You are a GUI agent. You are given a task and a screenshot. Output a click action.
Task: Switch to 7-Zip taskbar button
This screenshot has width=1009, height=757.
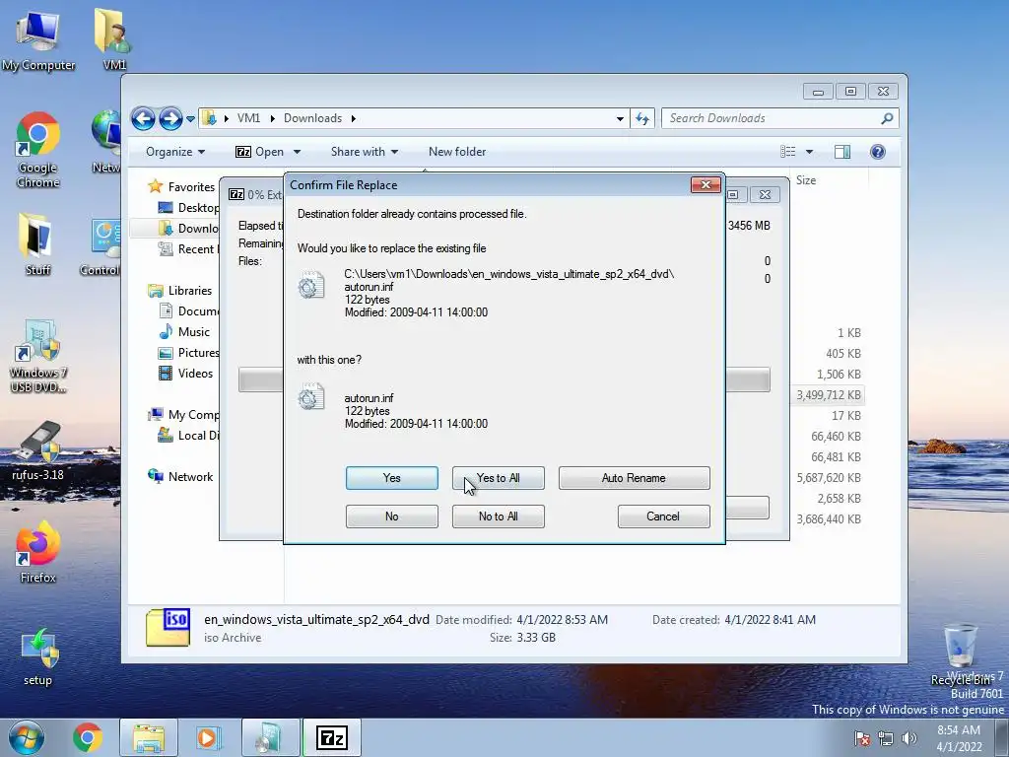332,737
